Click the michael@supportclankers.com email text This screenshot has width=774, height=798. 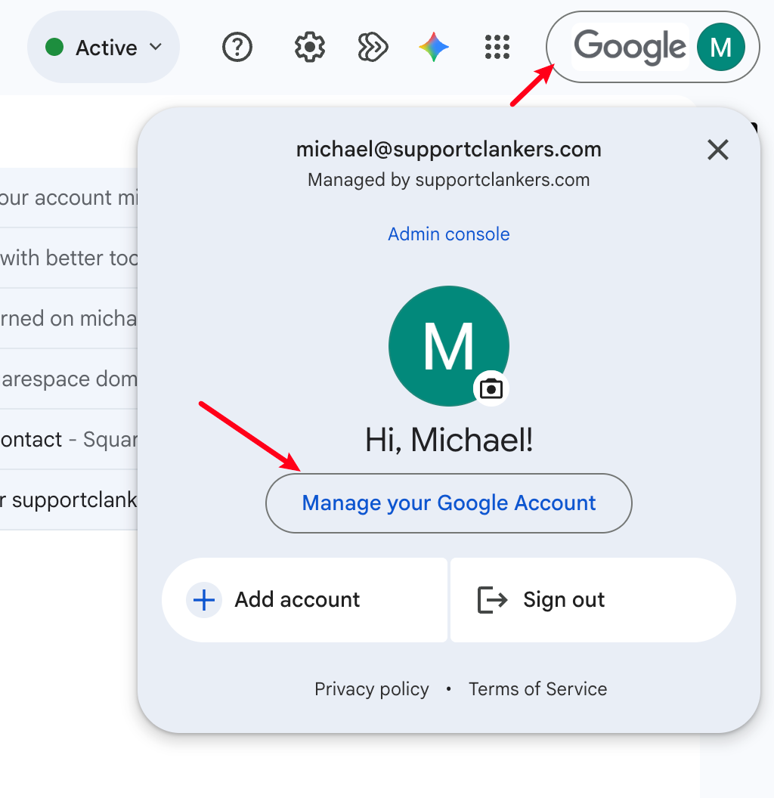449,150
